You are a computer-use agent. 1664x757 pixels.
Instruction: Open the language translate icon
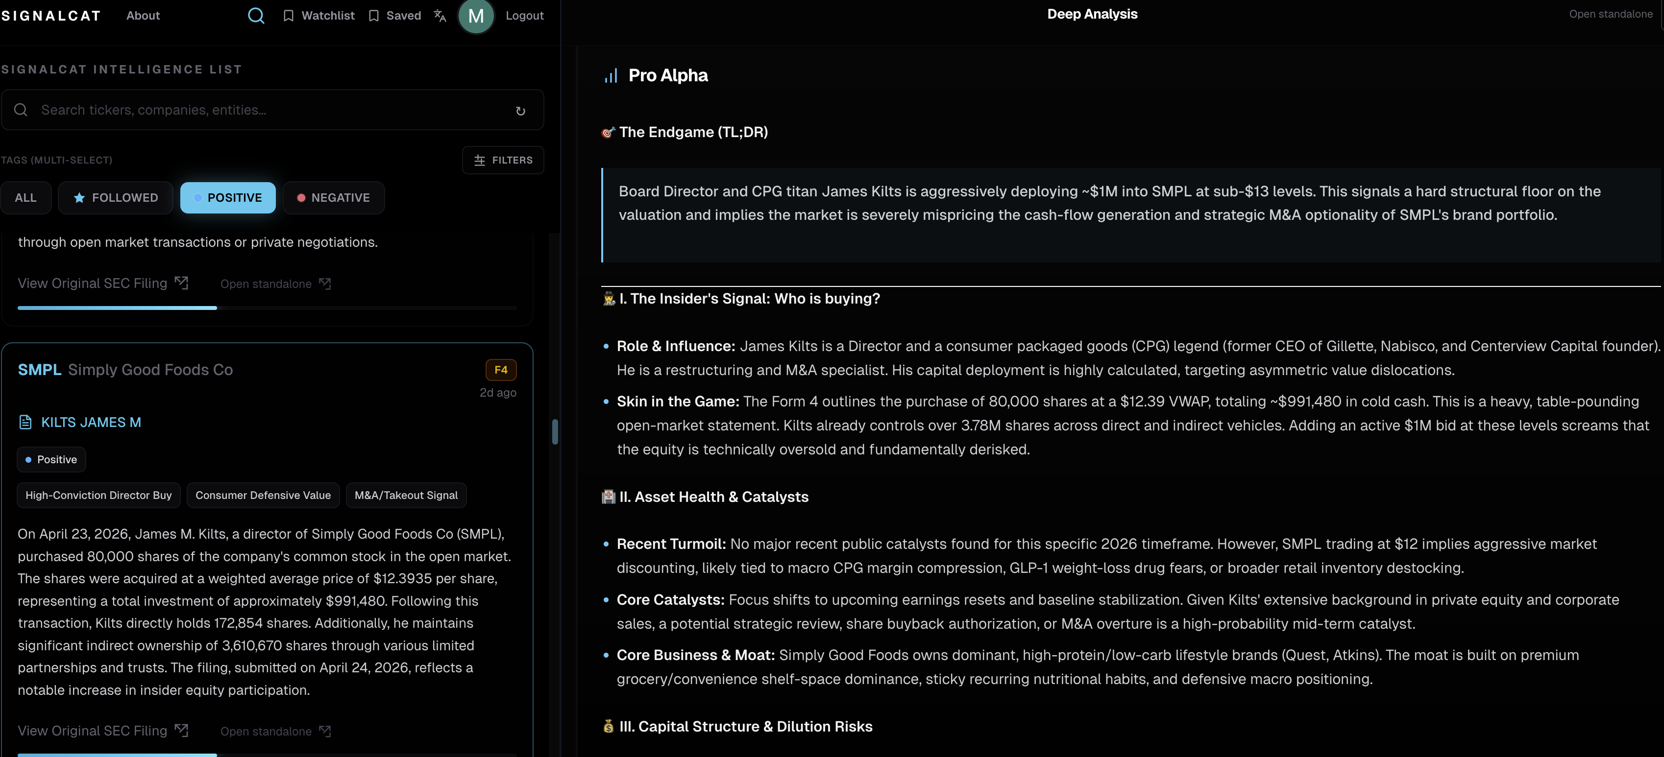click(x=440, y=16)
